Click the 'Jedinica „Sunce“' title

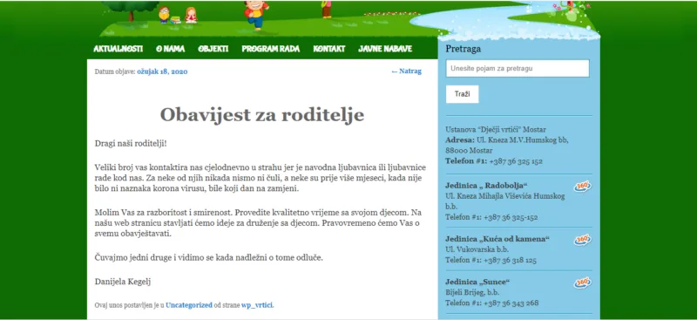[x=477, y=282]
